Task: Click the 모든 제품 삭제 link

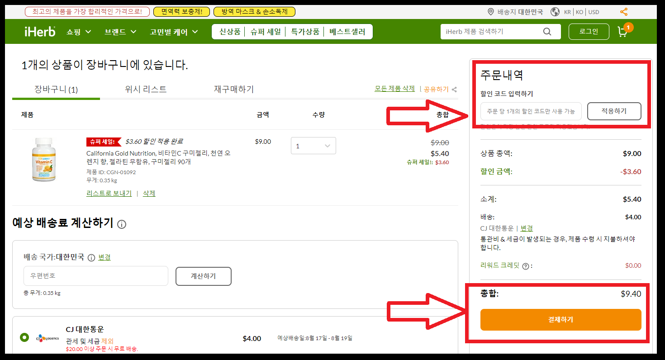Action: (394, 89)
